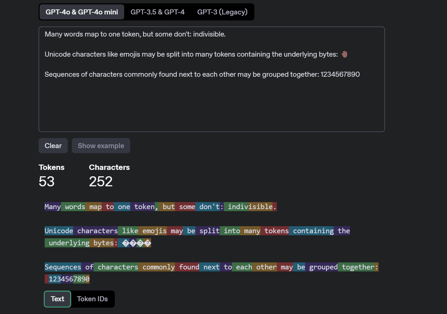Switch to the GPT-3.5 & GPT-4 tab
This screenshot has height=314, width=447.
(157, 12)
